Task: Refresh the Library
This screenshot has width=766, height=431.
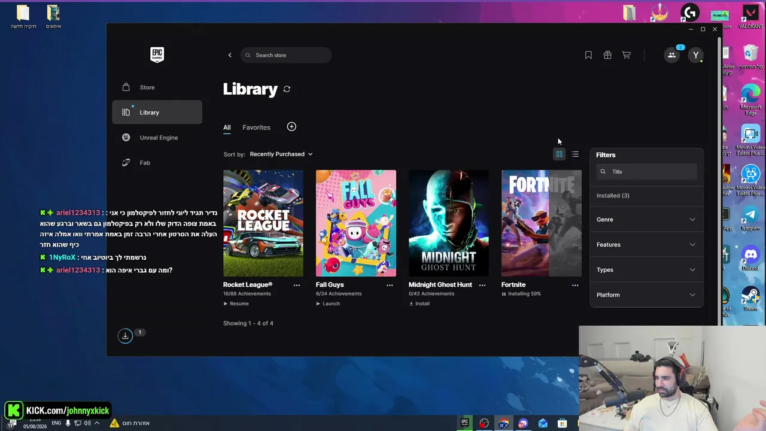Action: tap(287, 89)
